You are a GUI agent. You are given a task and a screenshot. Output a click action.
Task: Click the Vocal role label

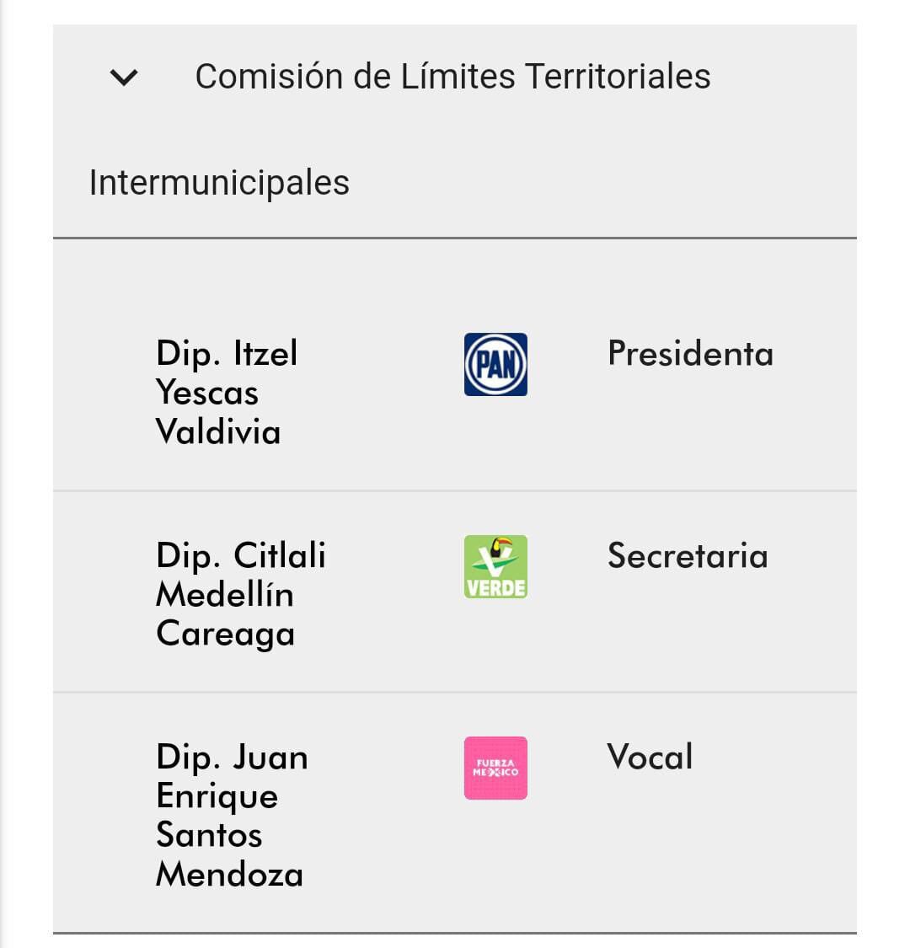(650, 757)
